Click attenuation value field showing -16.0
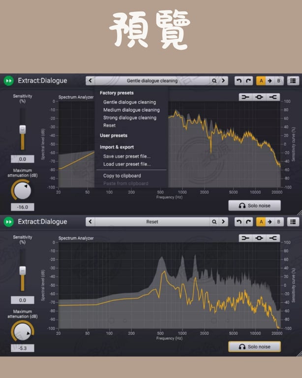The image size is (302, 378). pyautogui.click(x=23, y=207)
